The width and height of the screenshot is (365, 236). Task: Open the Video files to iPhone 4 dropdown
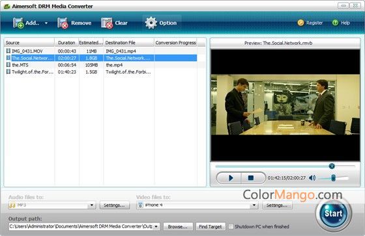[x=254, y=205]
